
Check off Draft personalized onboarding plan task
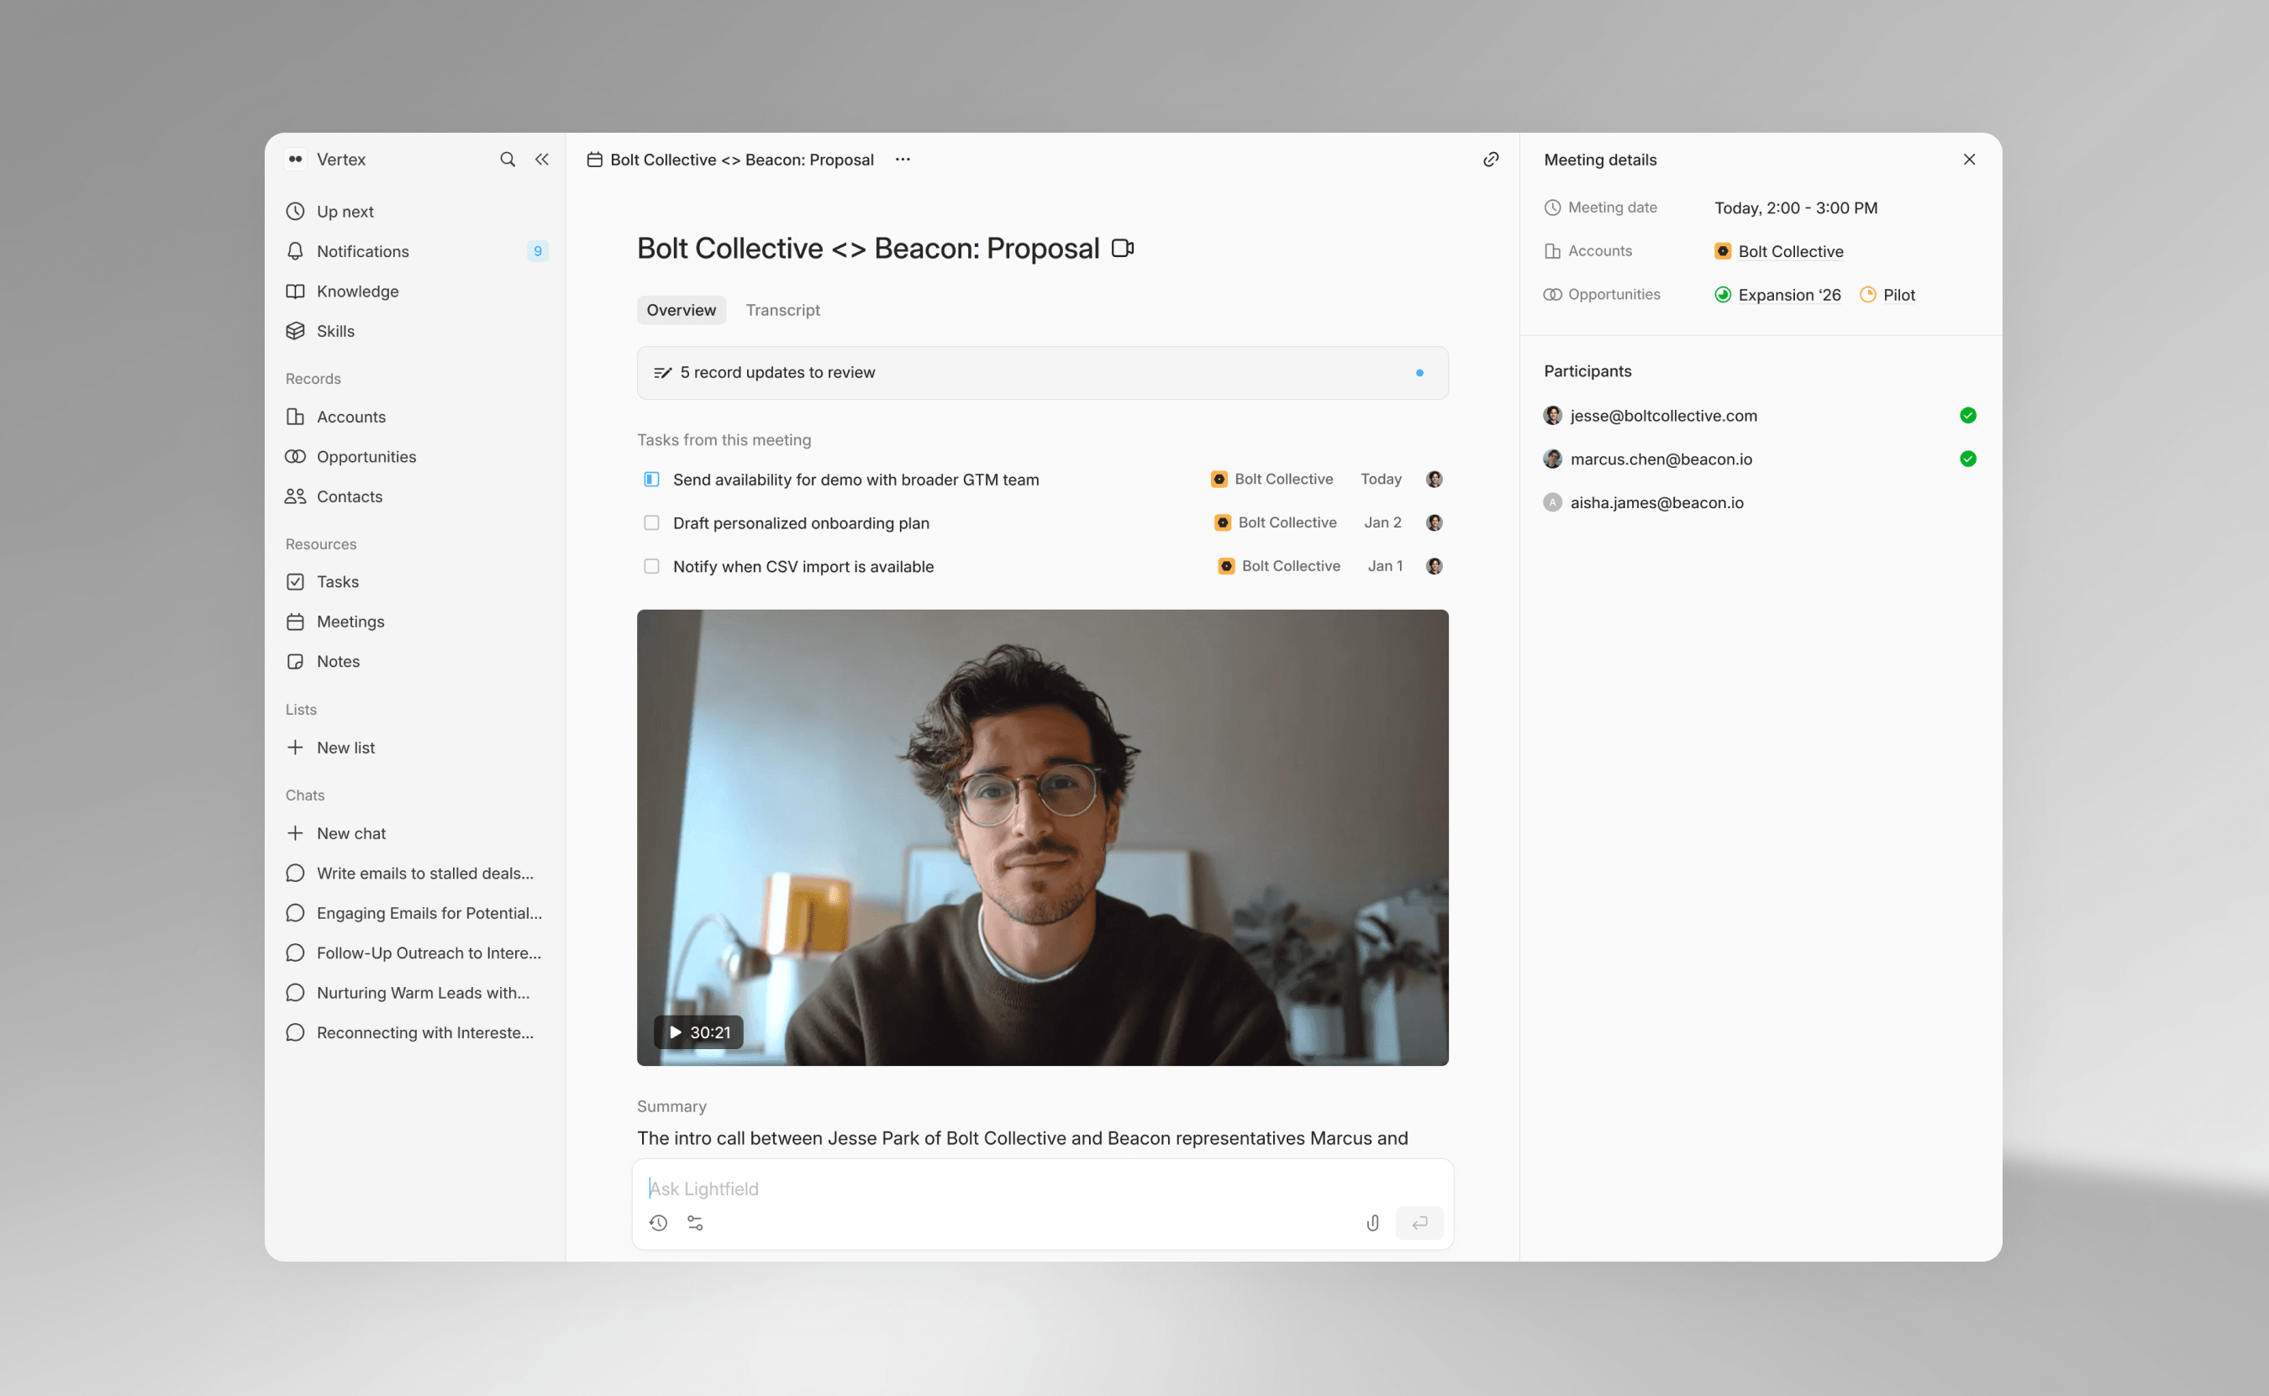[x=652, y=522]
